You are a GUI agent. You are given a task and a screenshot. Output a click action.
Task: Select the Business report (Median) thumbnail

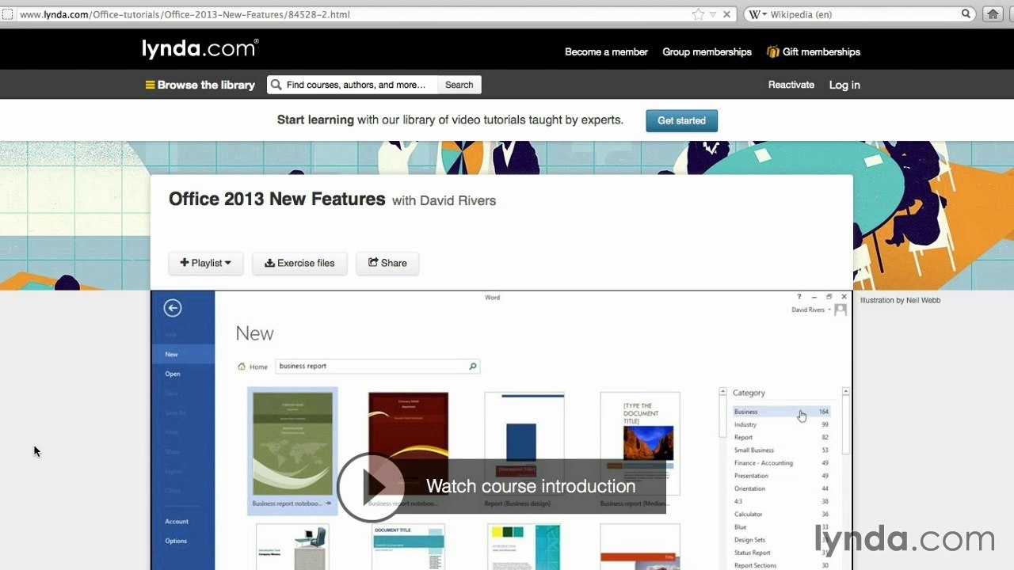coord(640,444)
